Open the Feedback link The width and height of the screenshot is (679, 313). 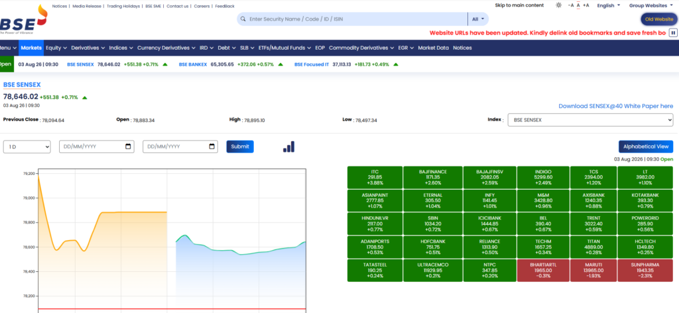(x=225, y=6)
